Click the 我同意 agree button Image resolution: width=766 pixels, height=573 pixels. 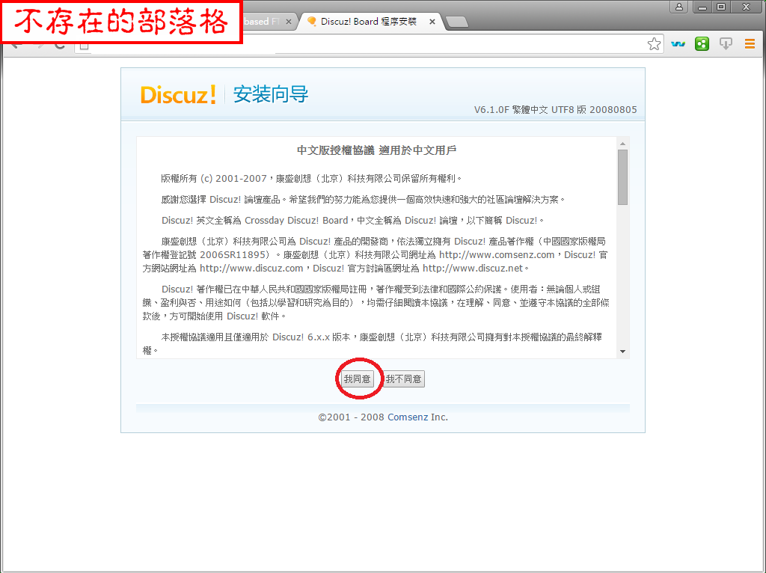tap(357, 379)
